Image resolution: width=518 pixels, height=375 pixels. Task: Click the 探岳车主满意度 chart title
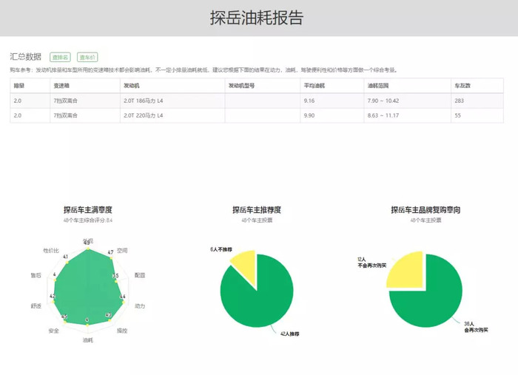88,209
